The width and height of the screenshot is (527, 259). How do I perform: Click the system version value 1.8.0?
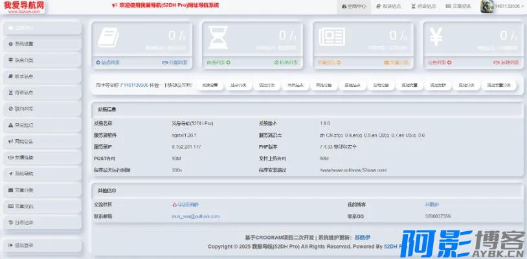(325, 123)
